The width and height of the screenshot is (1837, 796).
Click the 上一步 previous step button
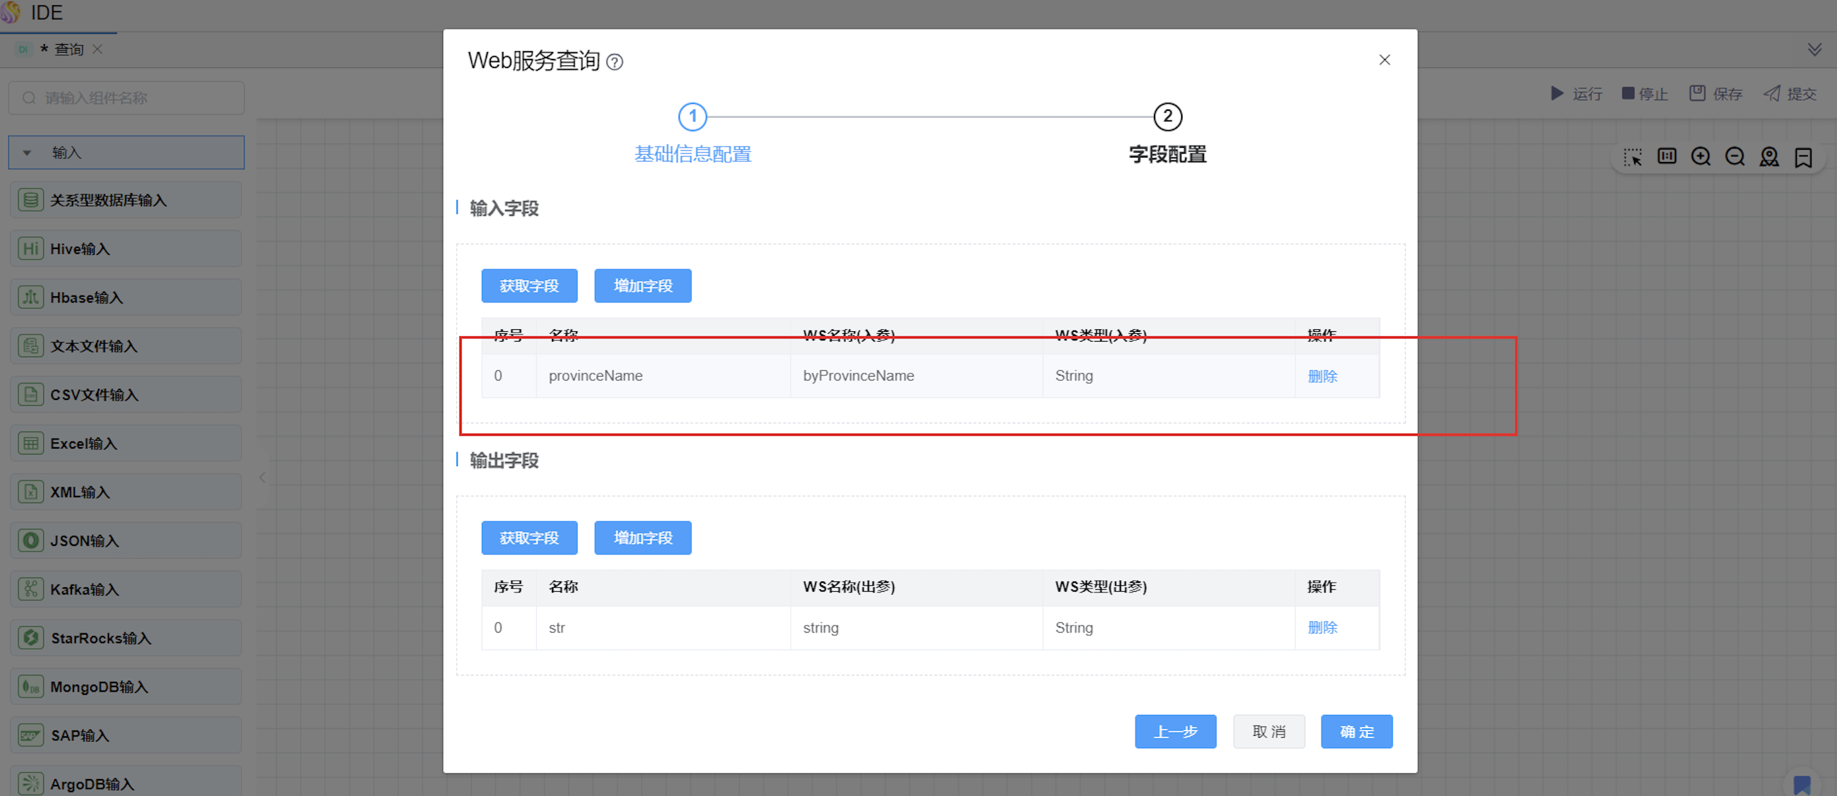click(x=1175, y=732)
